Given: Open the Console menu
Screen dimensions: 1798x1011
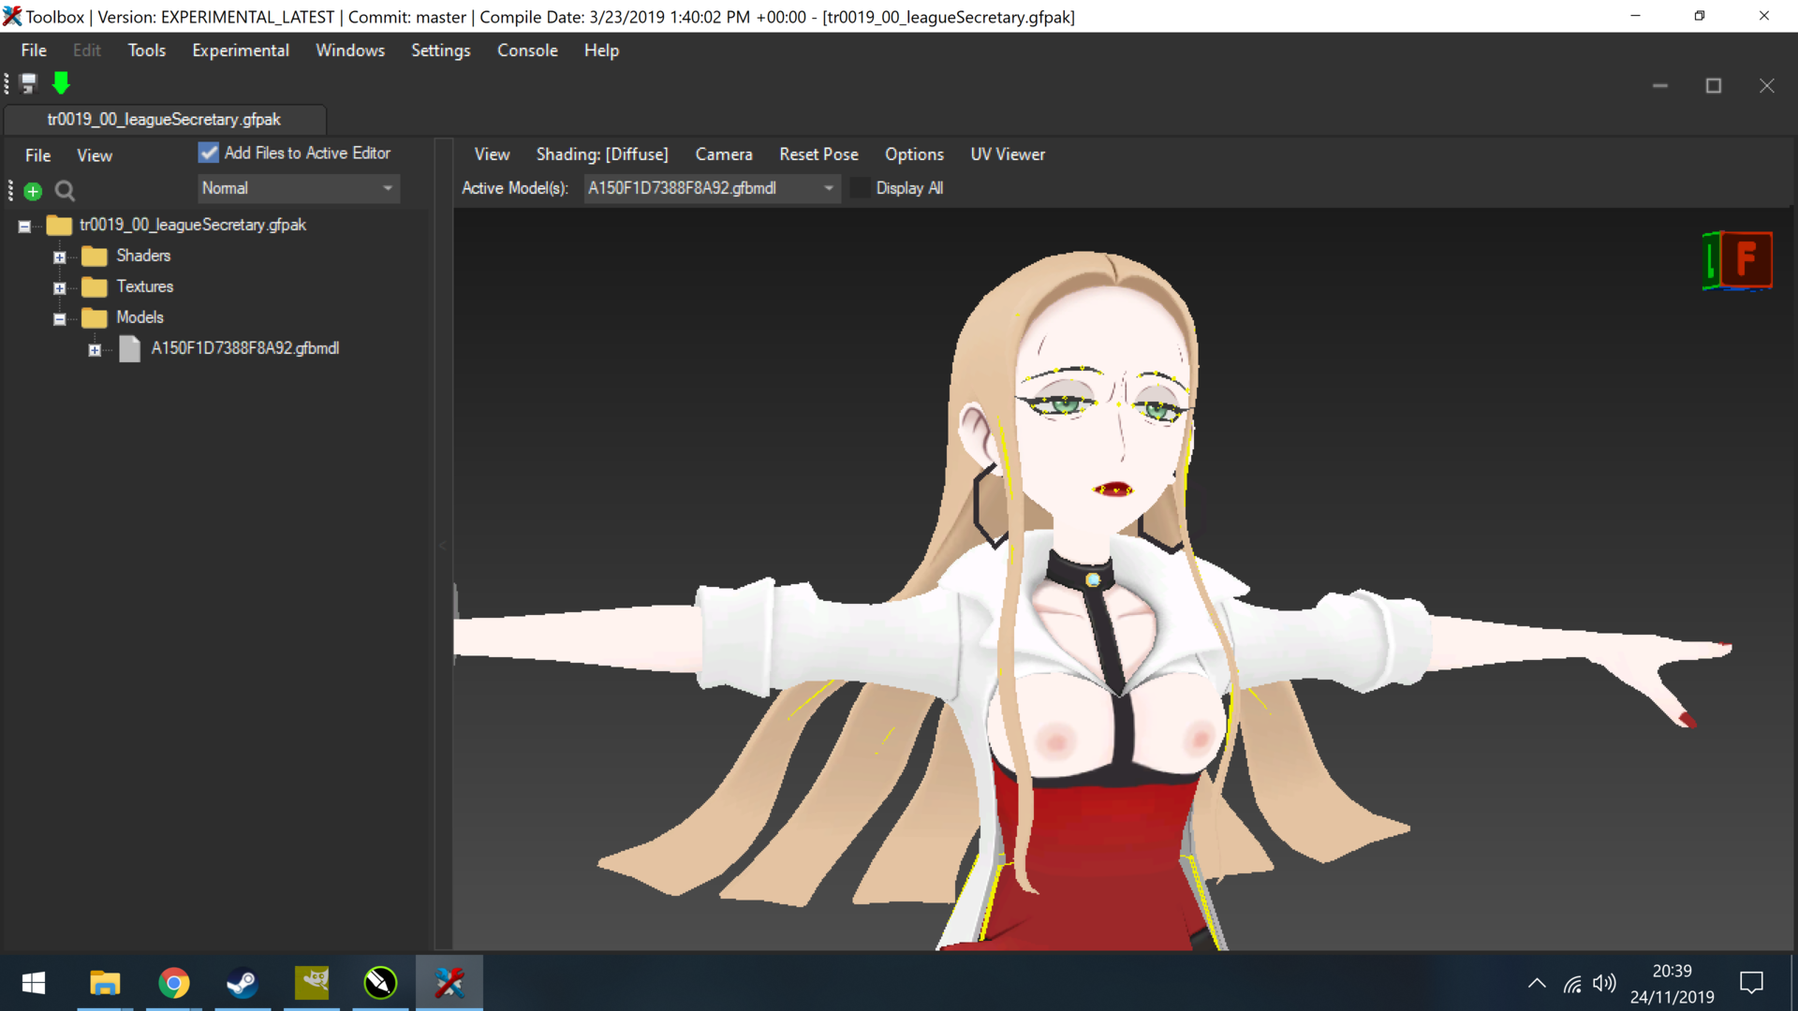Looking at the screenshot, I should pyautogui.click(x=527, y=51).
